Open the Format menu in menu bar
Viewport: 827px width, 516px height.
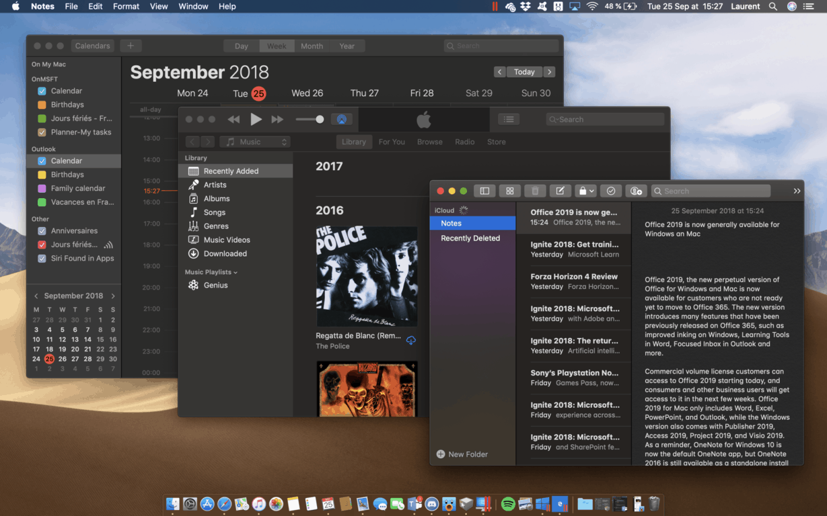126,6
